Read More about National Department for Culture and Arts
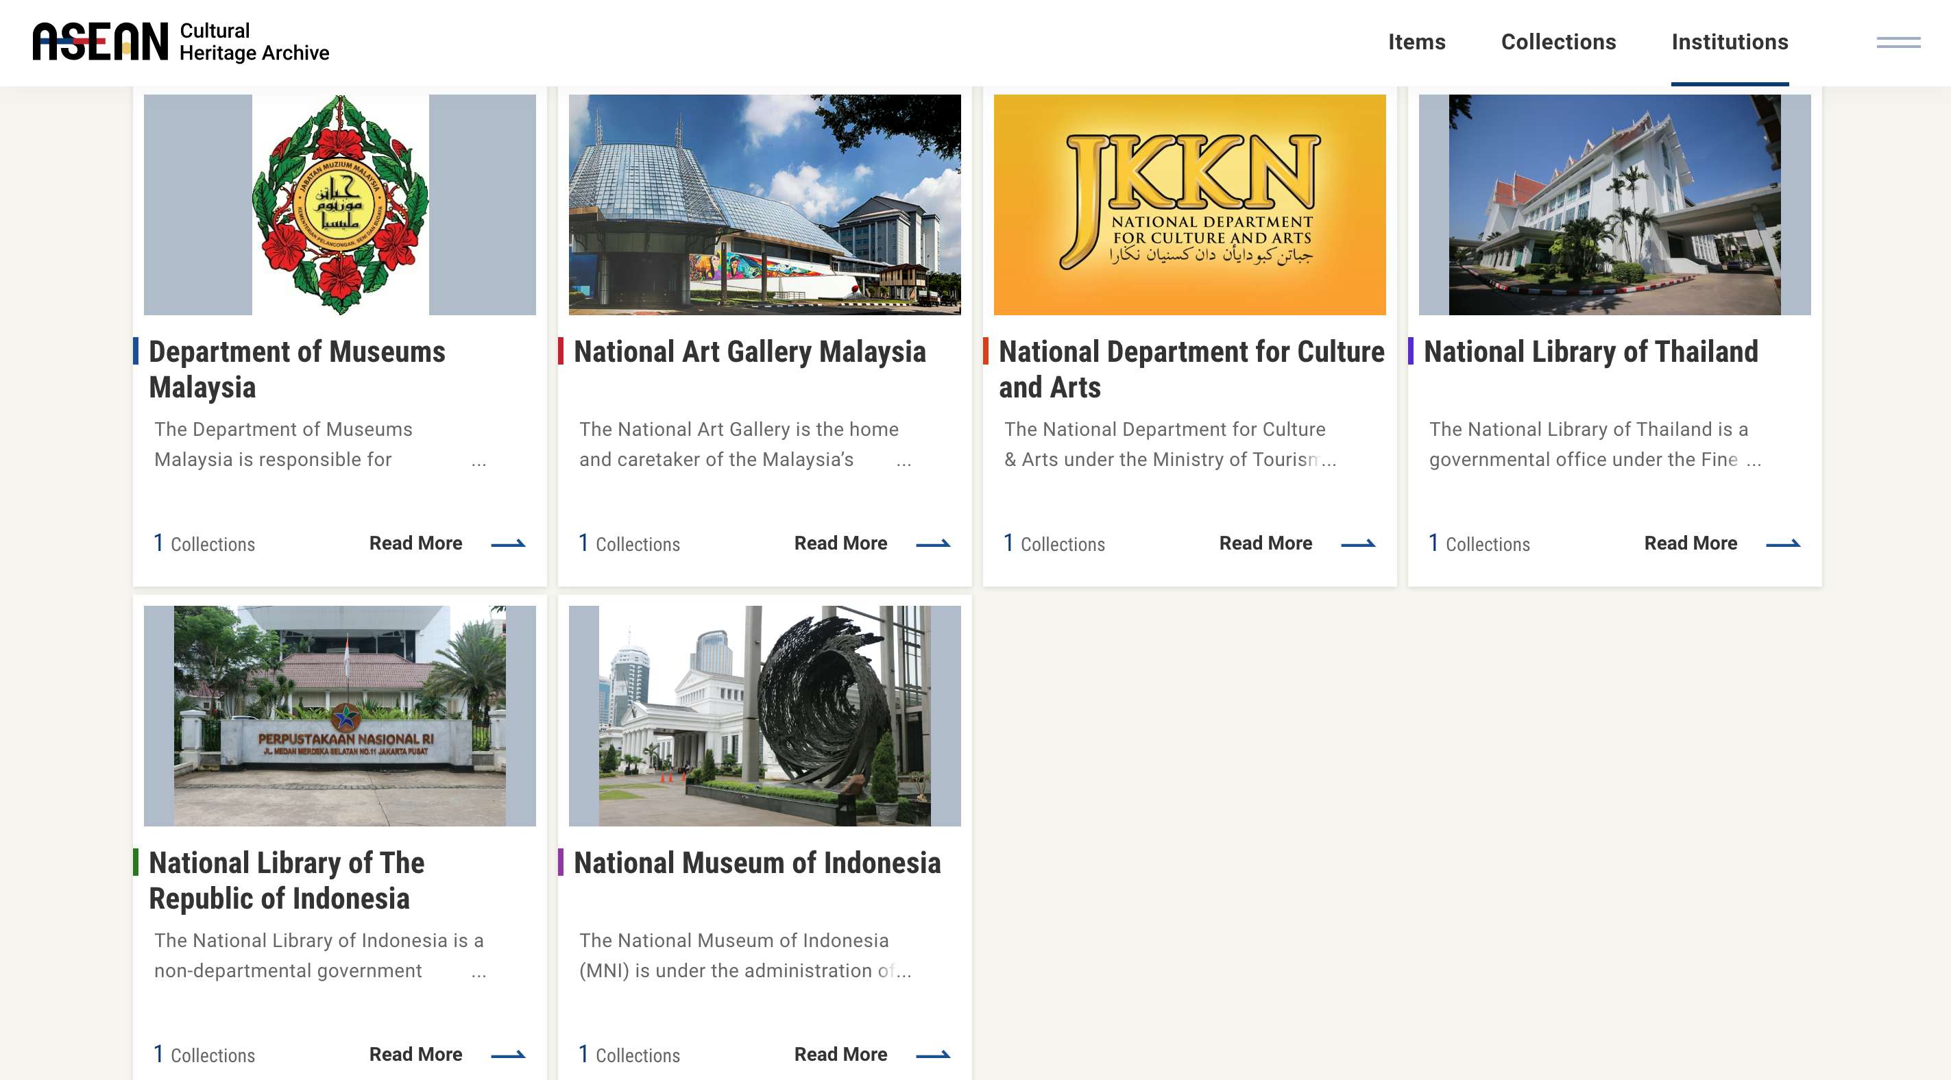The image size is (1951, 1080). 1265,543
